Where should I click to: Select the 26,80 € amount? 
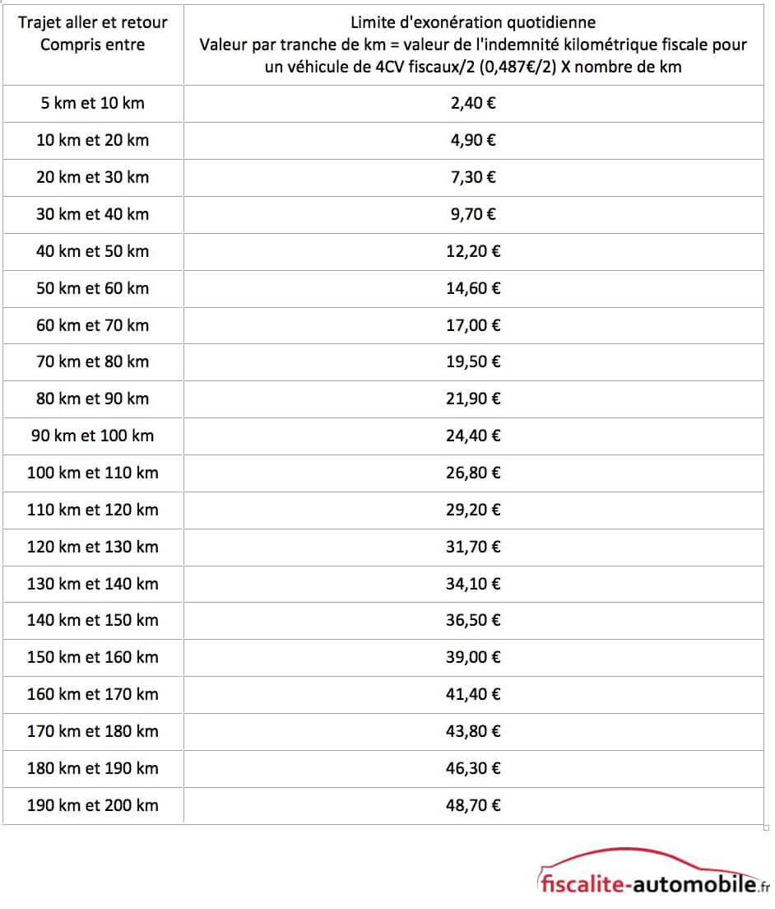pyautogui.click(x=473, y=473)
